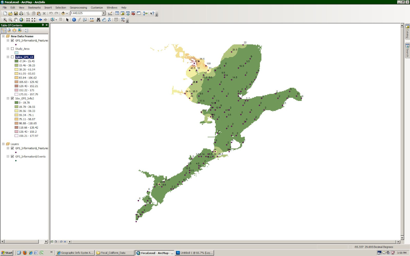Screen dimensions: 410x256
Task: Open the map scale dropdown
Action: pyautogui.click(x=104, y=13)
